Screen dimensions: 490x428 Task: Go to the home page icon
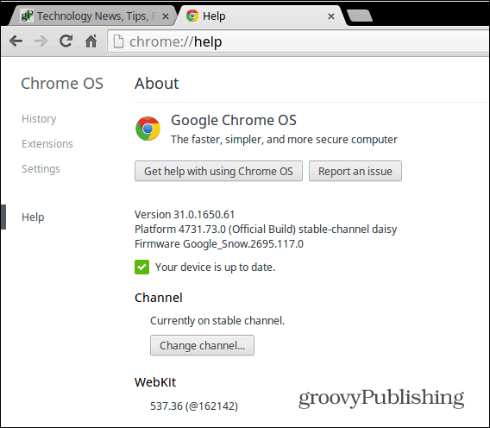click(x=91, y=41)
